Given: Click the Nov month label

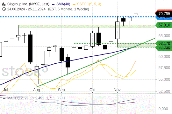Looking at the screenshot, I should pos(117,90).
